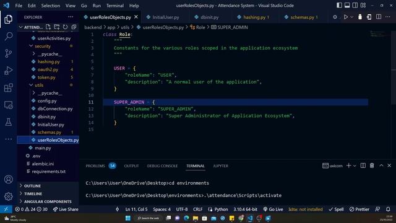The image size is (396, 223).
Task: Close the userRolesObjects.py tab
Action: point(136,17)
